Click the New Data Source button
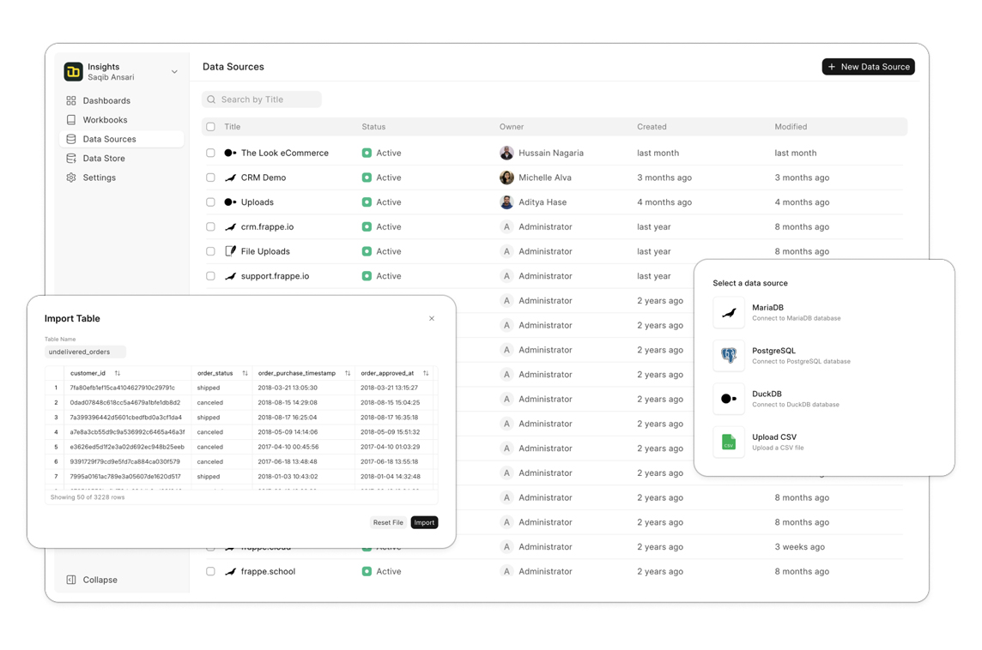This screenshot has width=982, height=650. [868, 67]
